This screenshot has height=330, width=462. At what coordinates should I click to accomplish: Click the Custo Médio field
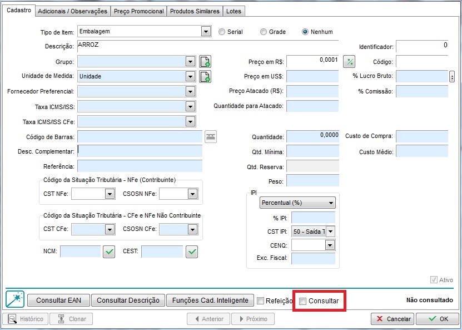(x=422, y=151)
